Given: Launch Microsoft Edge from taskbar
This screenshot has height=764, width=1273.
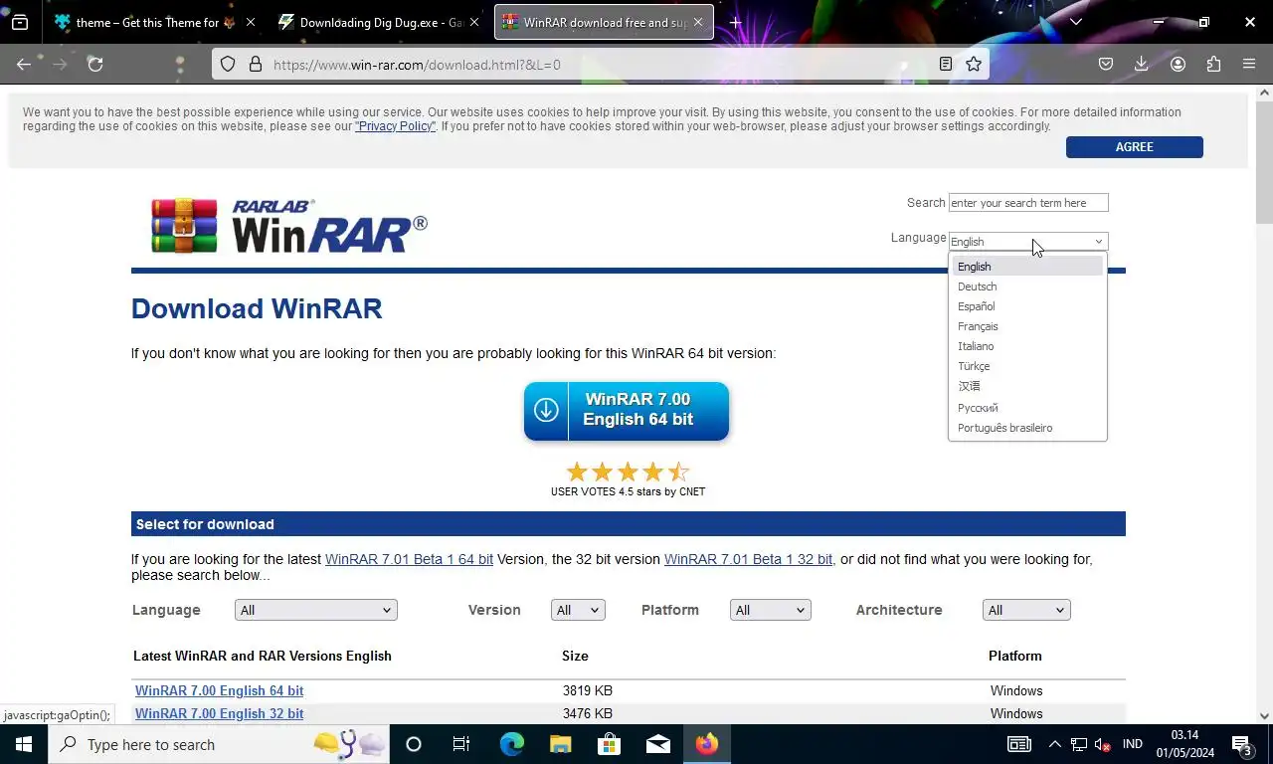Looking at the screenshot, I should tap(511, 744).
